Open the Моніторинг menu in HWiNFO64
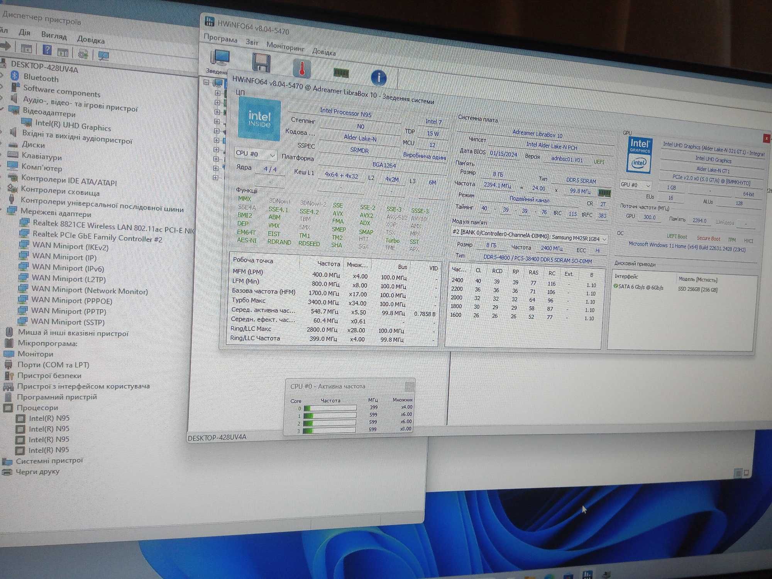This screenshot has height=579, width=772. pyautogui.click(x=286, y=46)
